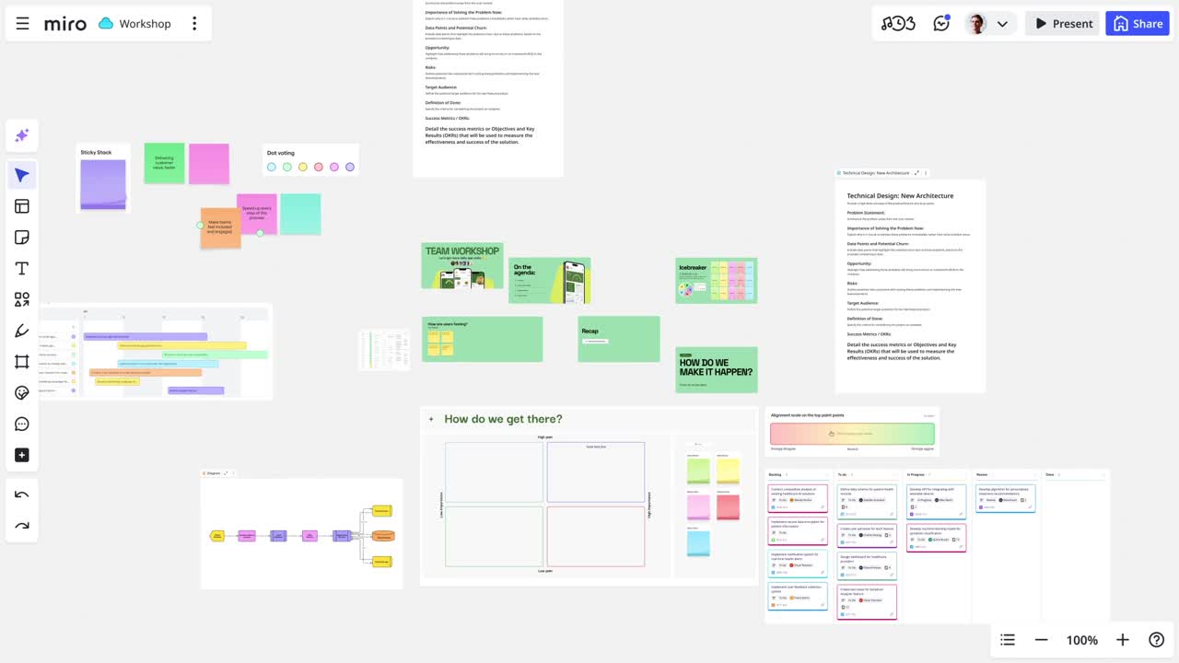Select the pink voting dot

(334, 167)
